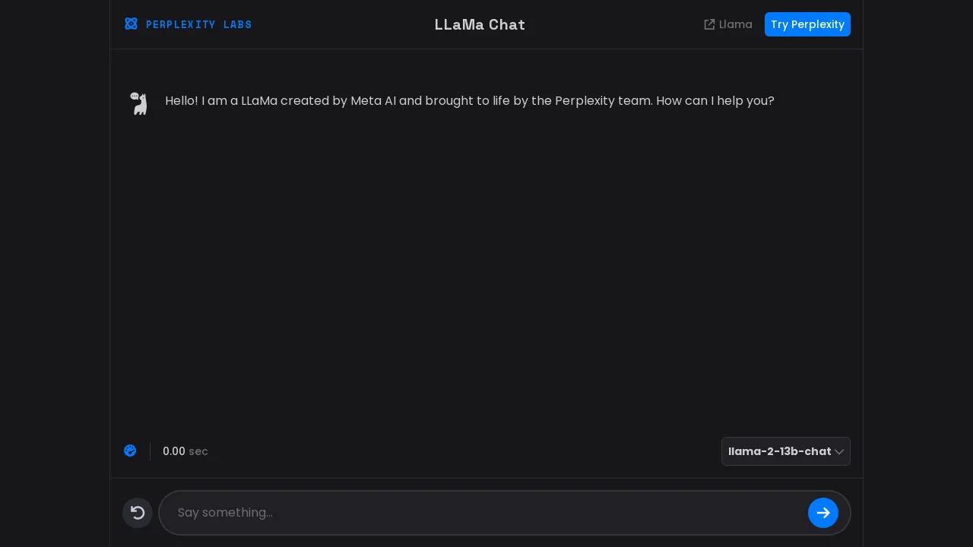Click the Try Perplexity button
The image size is (973, 547).
(x=807, y=24)
